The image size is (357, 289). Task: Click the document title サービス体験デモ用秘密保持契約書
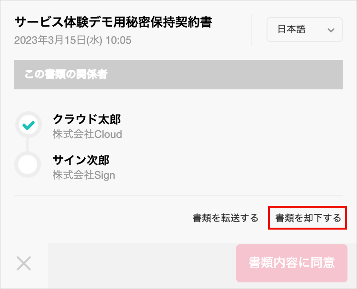tap(113, 22)
